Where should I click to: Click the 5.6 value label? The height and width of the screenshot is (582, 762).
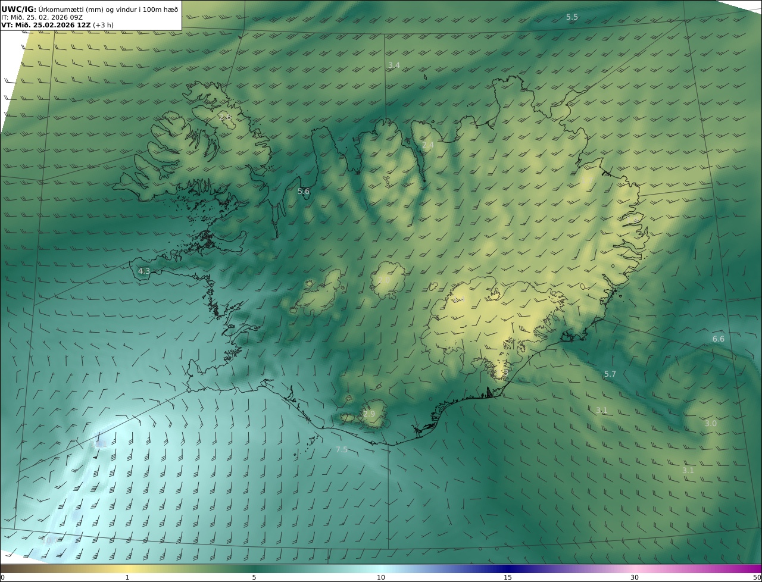pyautogui.click(x=304, y=192)
